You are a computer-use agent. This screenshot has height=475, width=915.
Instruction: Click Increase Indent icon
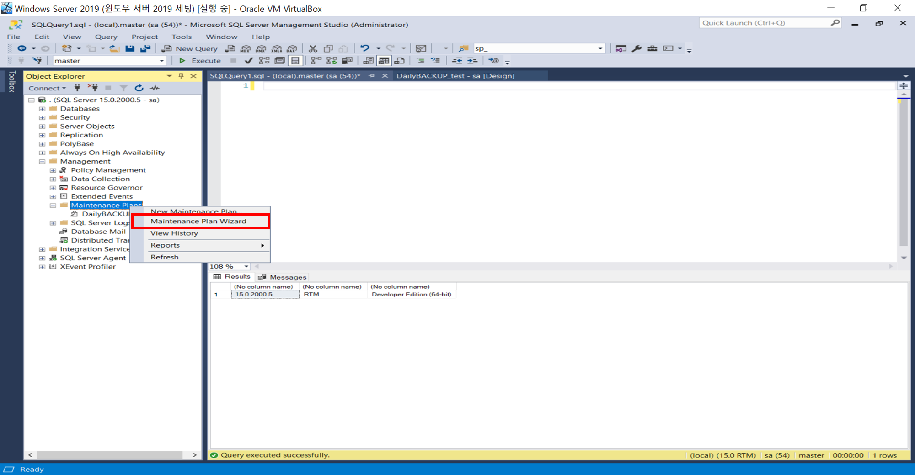[x=472, y=61]
